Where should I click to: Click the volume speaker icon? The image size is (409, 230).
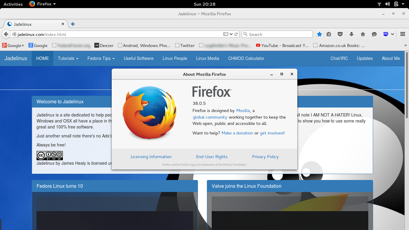pos(387,4)
